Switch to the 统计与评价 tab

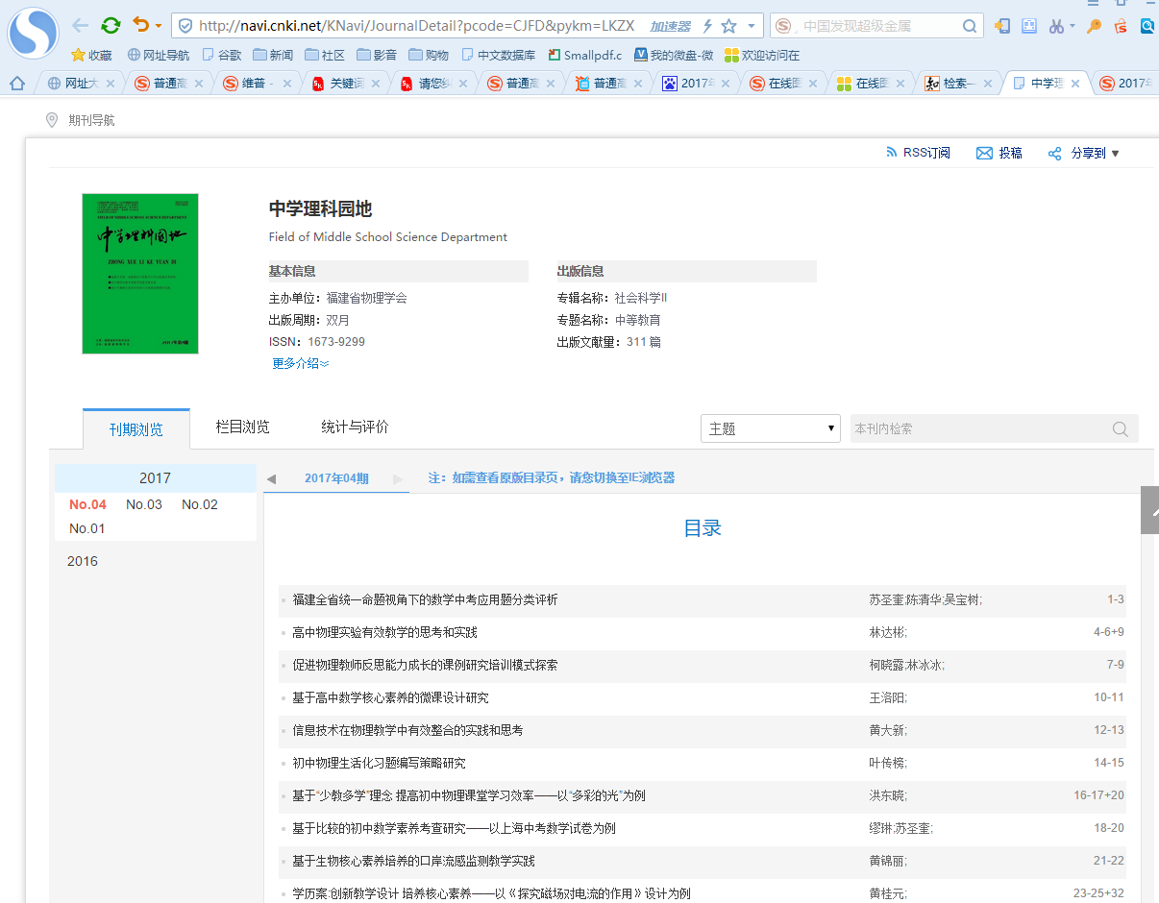pyautogui.click(x=355, y=427)
